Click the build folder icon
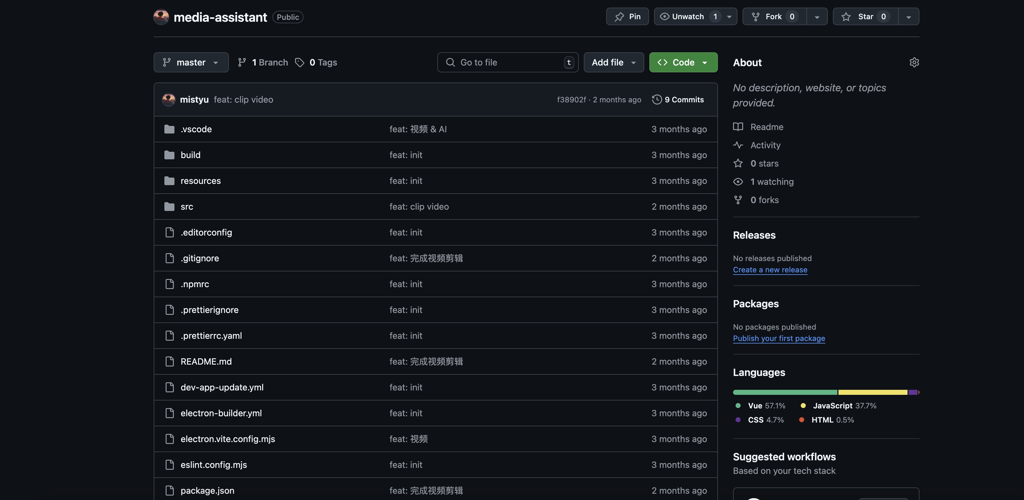 (169, 155)
